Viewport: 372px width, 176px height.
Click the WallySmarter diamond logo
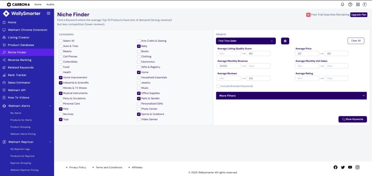point(6,13)
